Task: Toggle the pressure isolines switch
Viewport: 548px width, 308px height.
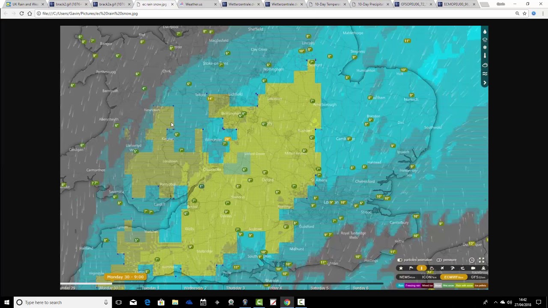Action: click(x=439, y=260)
